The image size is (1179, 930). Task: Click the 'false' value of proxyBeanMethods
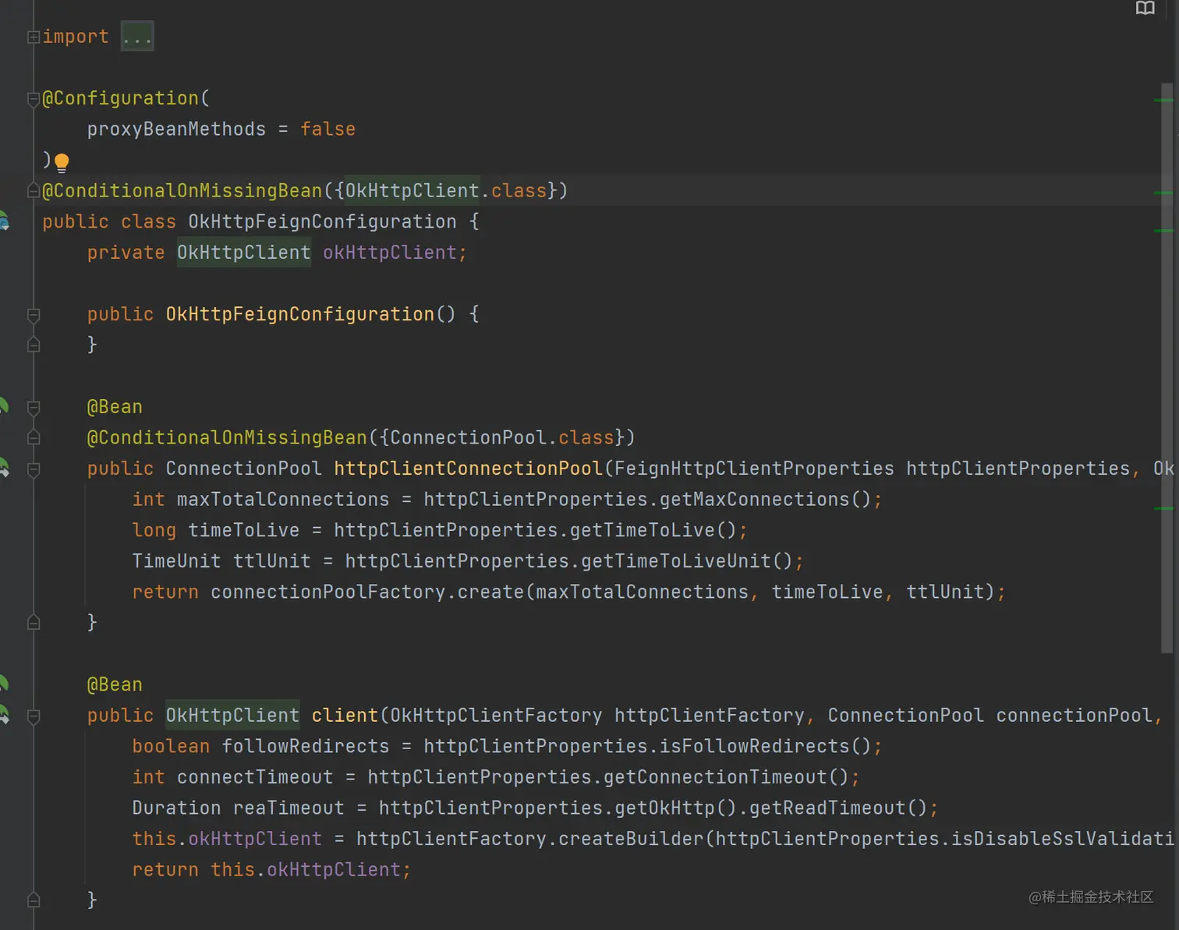(x=328, y=129)
